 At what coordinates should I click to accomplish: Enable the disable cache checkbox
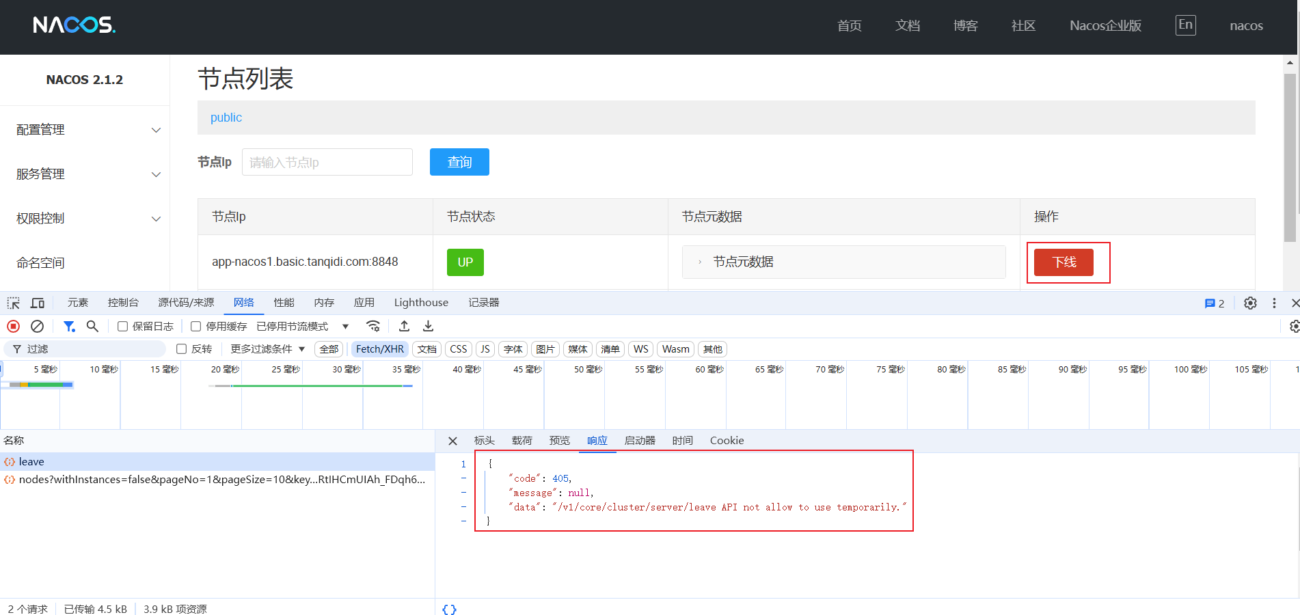point(196,327)
